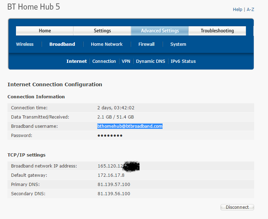Click the default gateway 172.16.17.8

[111, 175]
